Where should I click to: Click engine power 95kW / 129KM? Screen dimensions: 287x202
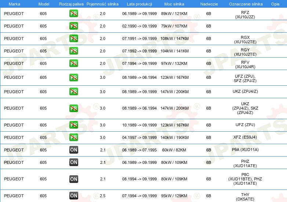point(174,196)
